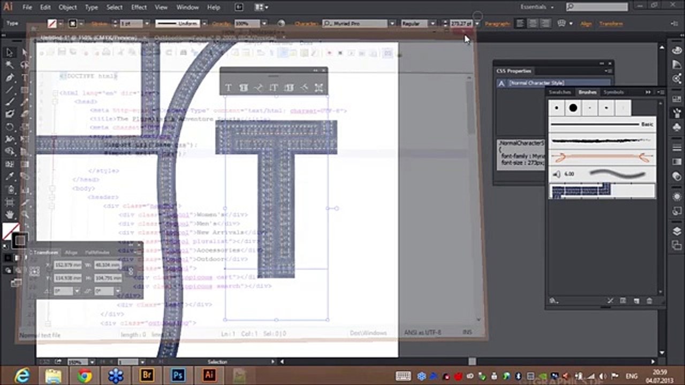685x385 pixels.
Task: Open the Regular font style dropdown
Action: 432,24
